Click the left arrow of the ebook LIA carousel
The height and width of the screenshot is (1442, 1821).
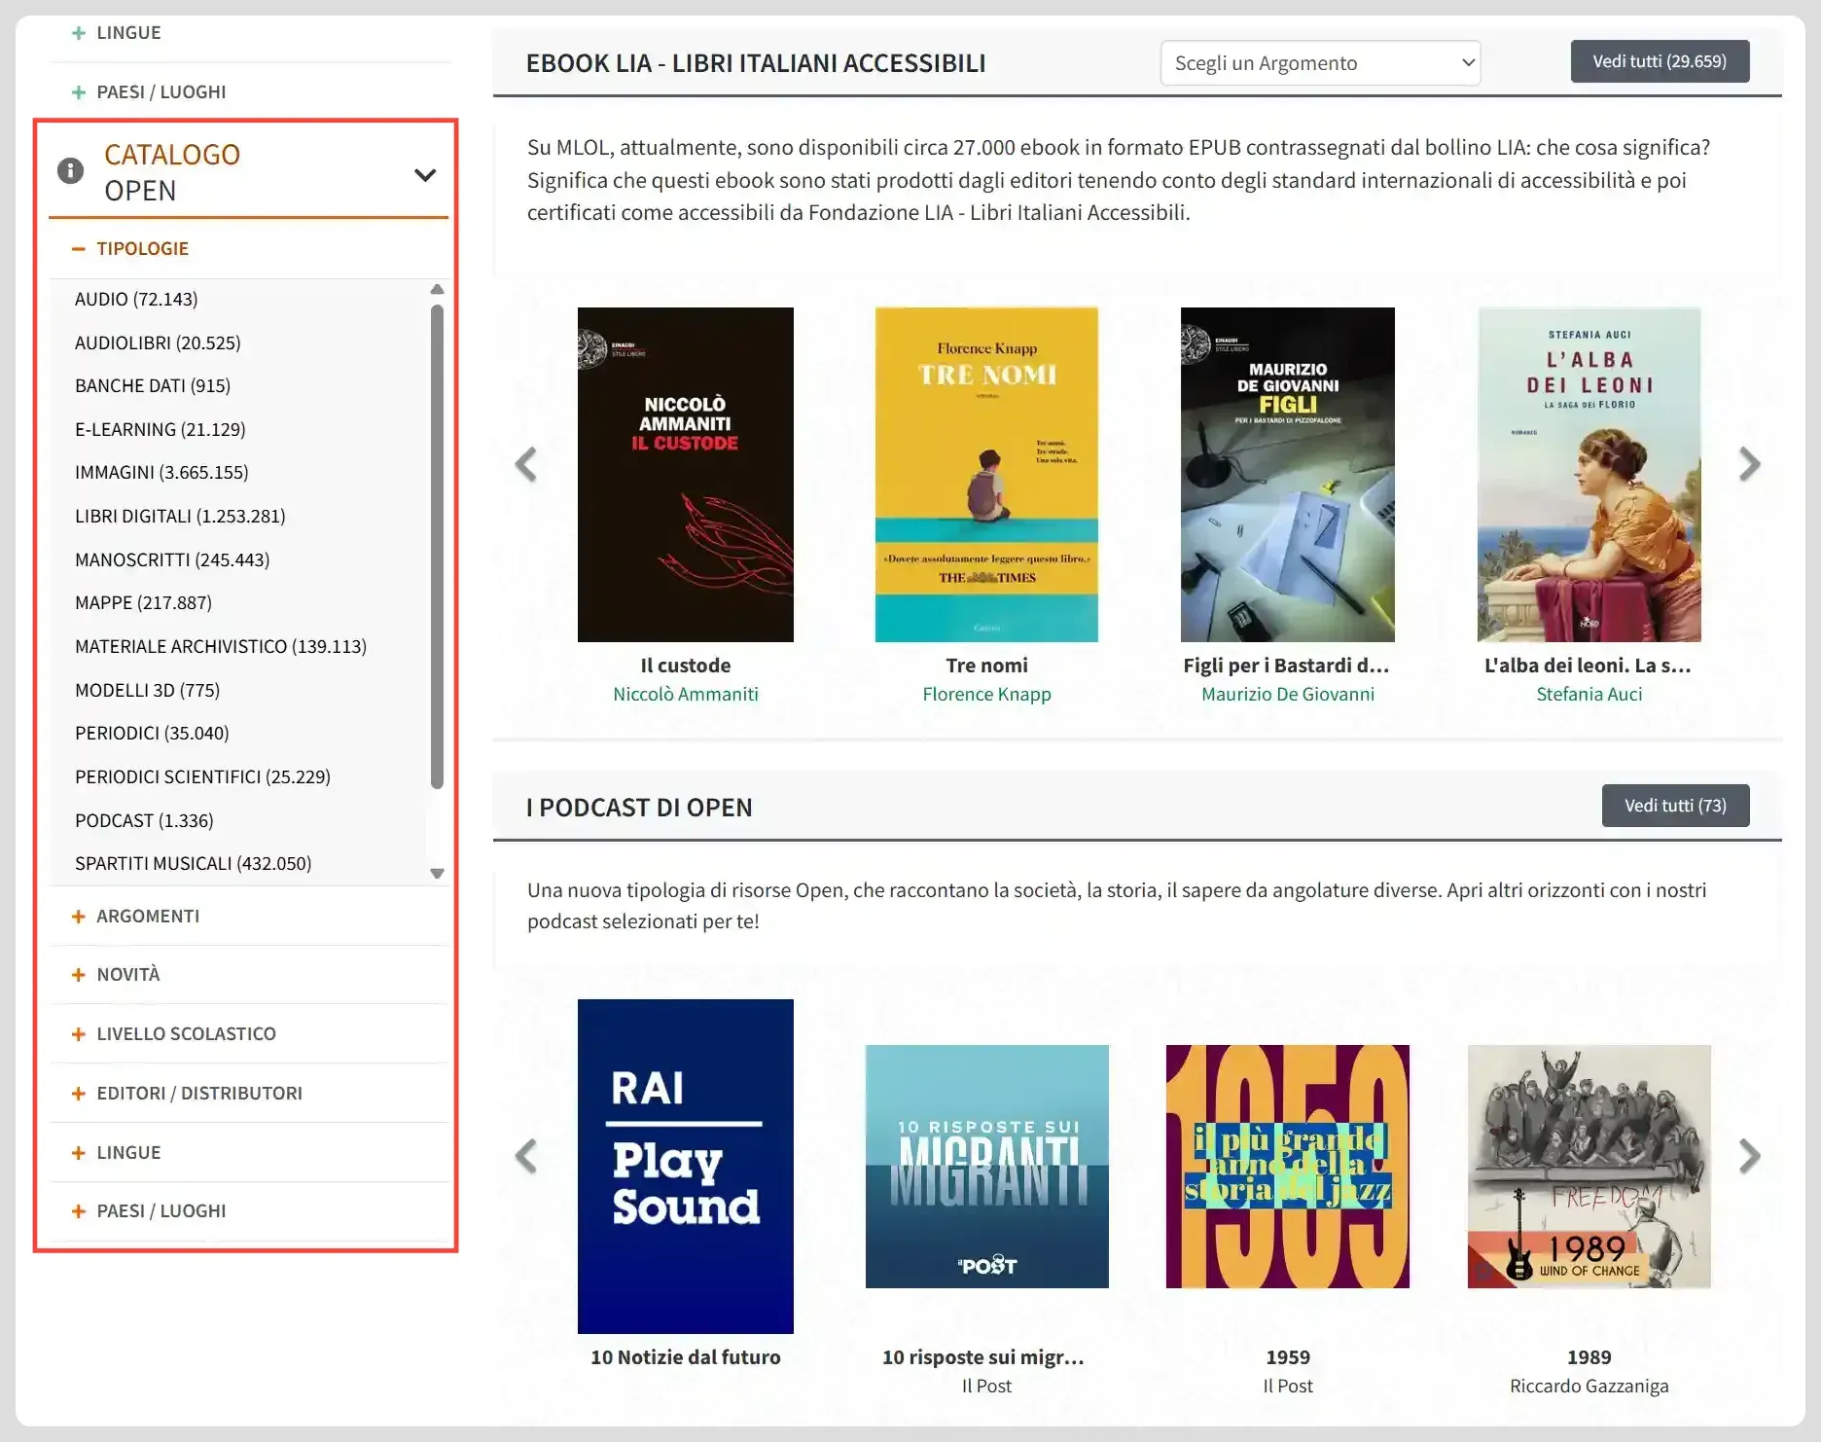[526, 464]
